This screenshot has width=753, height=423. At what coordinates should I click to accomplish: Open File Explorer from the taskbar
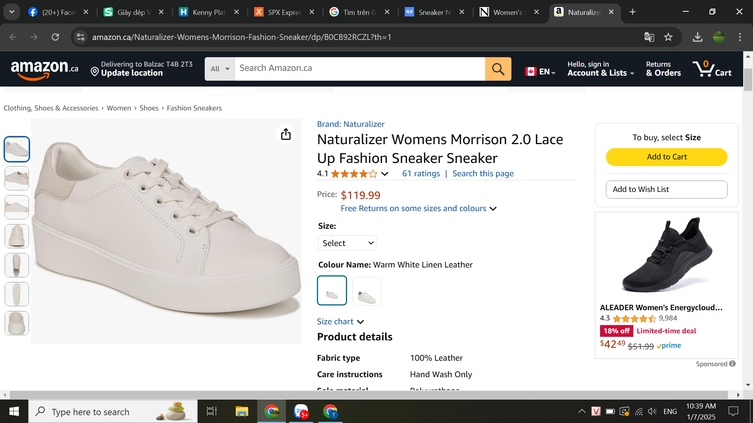(x=242, y=411)
